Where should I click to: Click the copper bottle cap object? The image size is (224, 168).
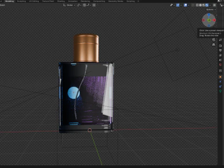[x=86, y=48]
